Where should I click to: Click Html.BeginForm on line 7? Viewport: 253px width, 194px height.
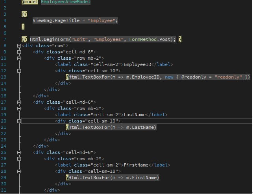tap(49, 39)
